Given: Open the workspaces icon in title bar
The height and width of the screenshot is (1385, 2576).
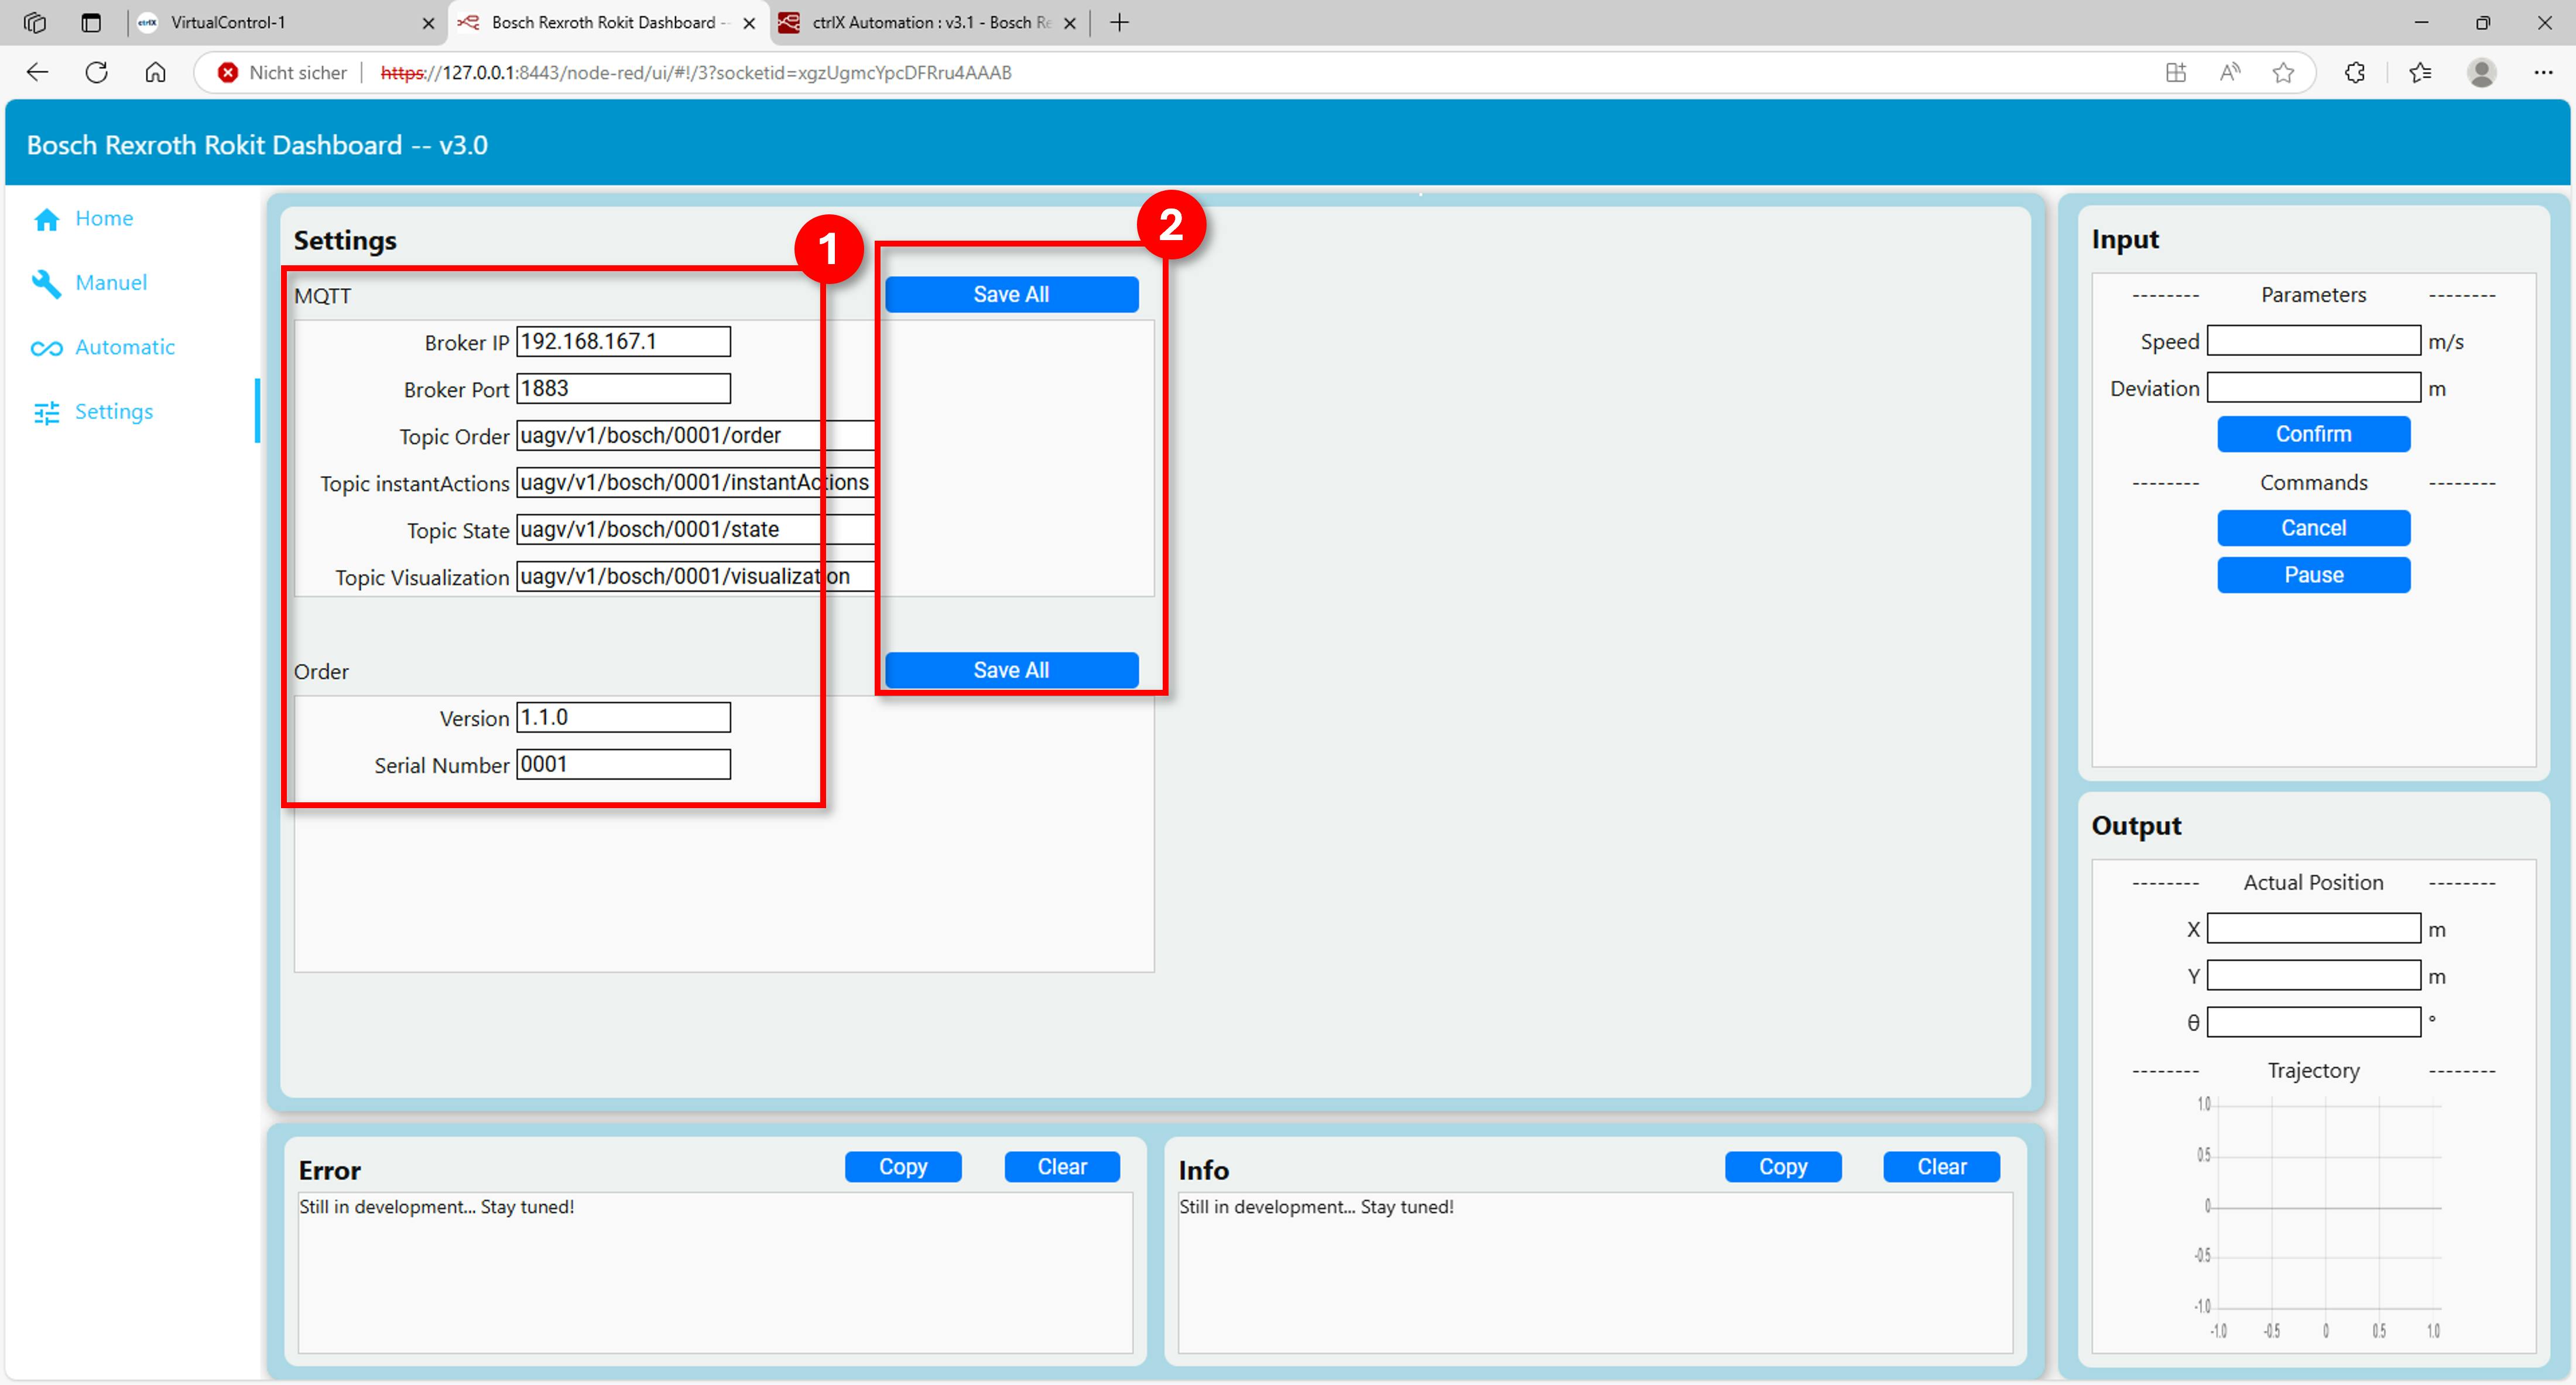Looking at the screenshot, I should point(35,22).
